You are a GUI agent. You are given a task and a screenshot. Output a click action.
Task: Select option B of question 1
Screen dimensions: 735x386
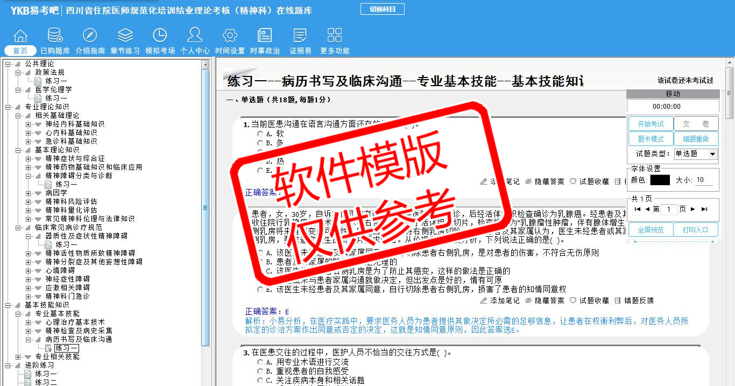pos(260,143)
